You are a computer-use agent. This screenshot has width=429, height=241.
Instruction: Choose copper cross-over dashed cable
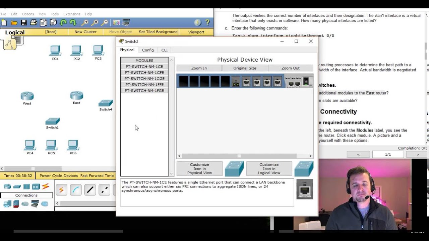[105, 190]
